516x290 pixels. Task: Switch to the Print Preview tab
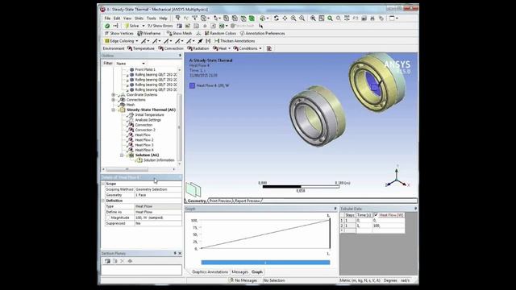(x=220, y=201)
